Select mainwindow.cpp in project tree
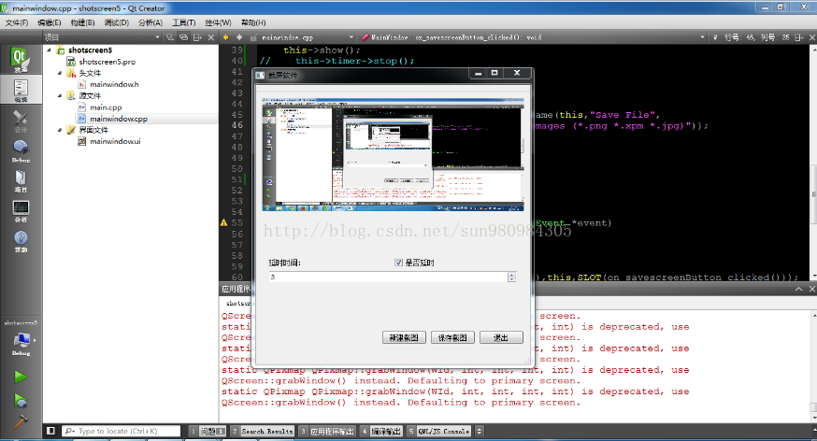The width and height of the screenshot is (817, 441). click(119, 119)
